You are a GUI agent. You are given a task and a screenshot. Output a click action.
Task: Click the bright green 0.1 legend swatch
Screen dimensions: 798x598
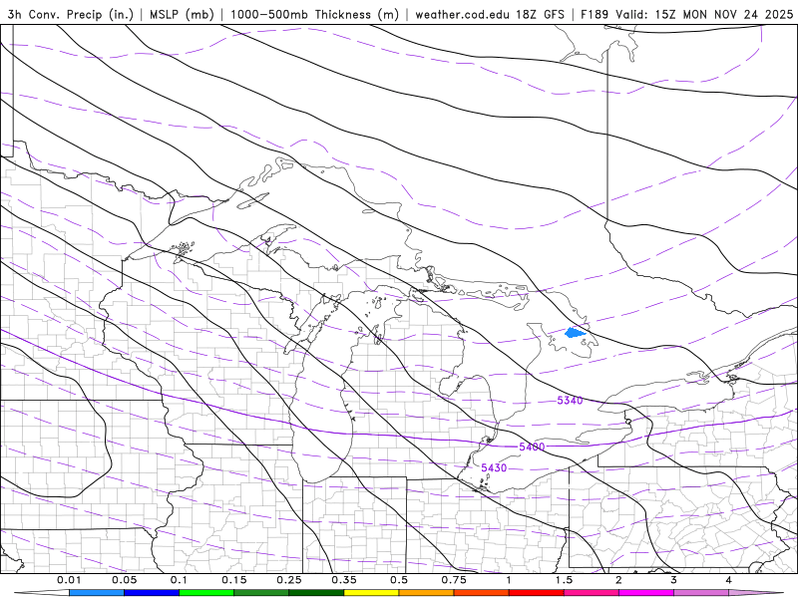(x=206, y=593)
